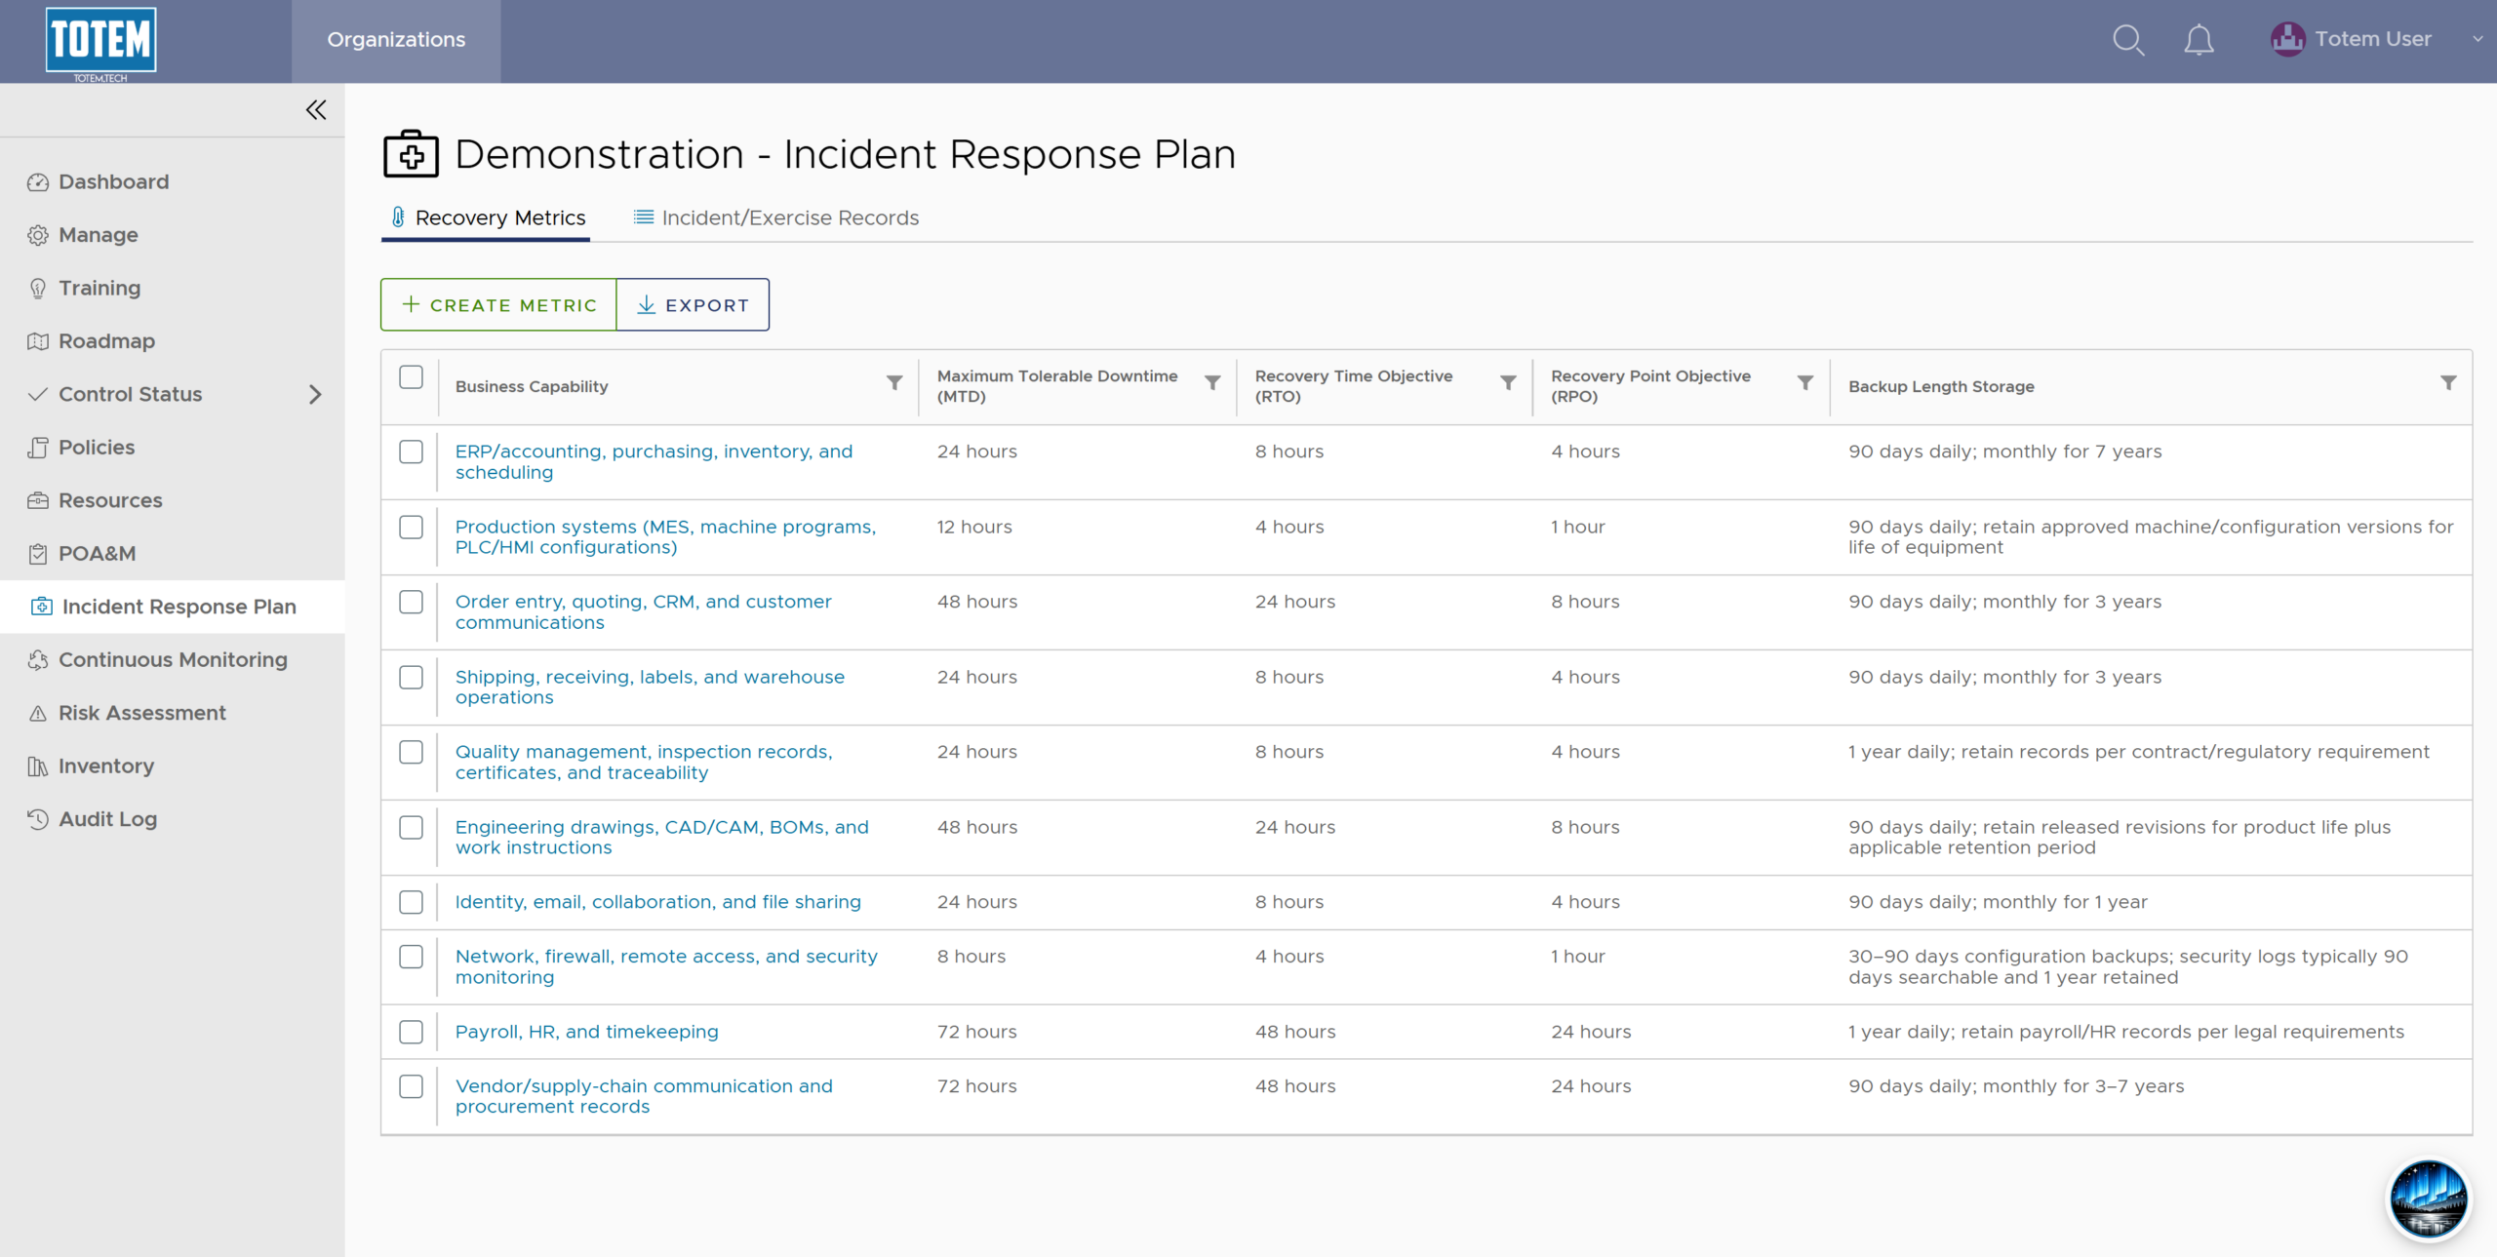Open Production systems (MES) link
2497x1257 pixels.
click(x=665, y=537)
